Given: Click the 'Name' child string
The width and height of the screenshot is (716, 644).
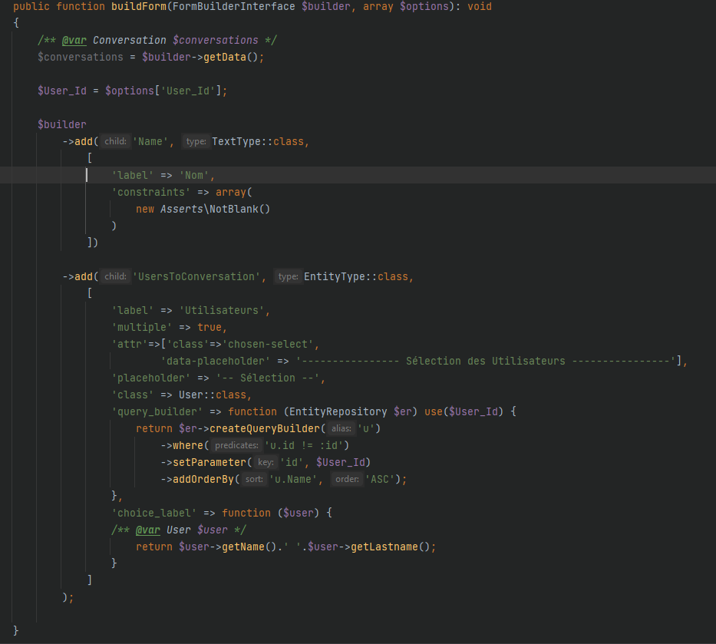Looking at the screenshot, I should tap(150, 141).
